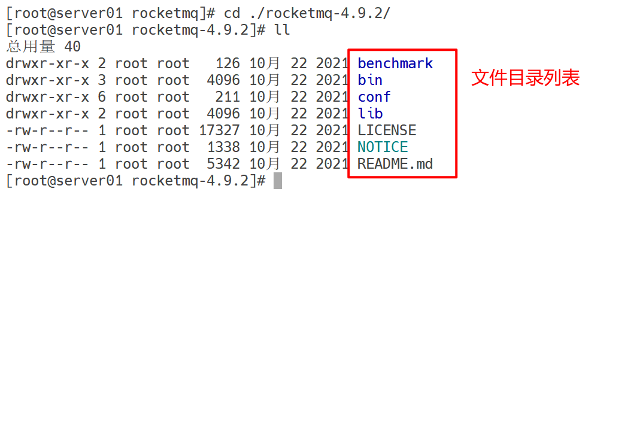Click the permissions string of the LICENSE row
This screenshot has width=640, height=429.
click(47, 130)
